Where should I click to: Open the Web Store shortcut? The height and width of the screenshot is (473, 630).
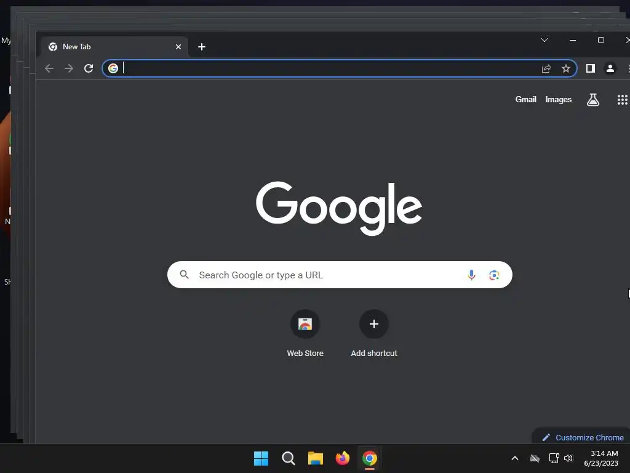coord(305,333)
